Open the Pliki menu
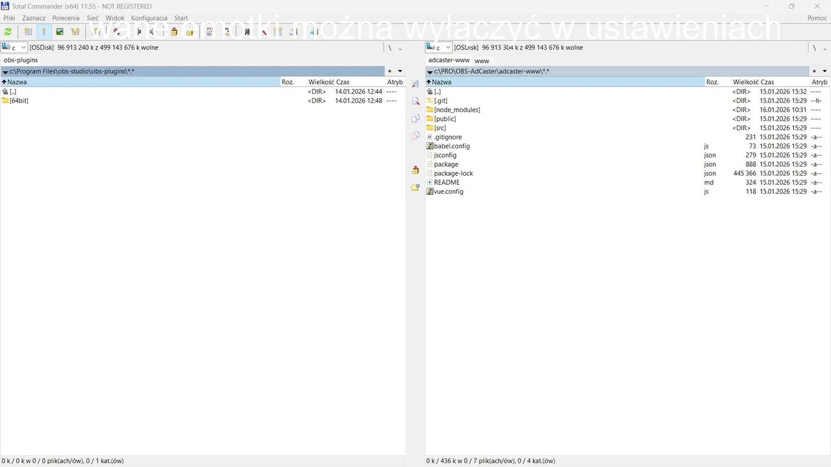Viewport: 831px width, 467px height. pyautogui.click(x=9, y=18)
